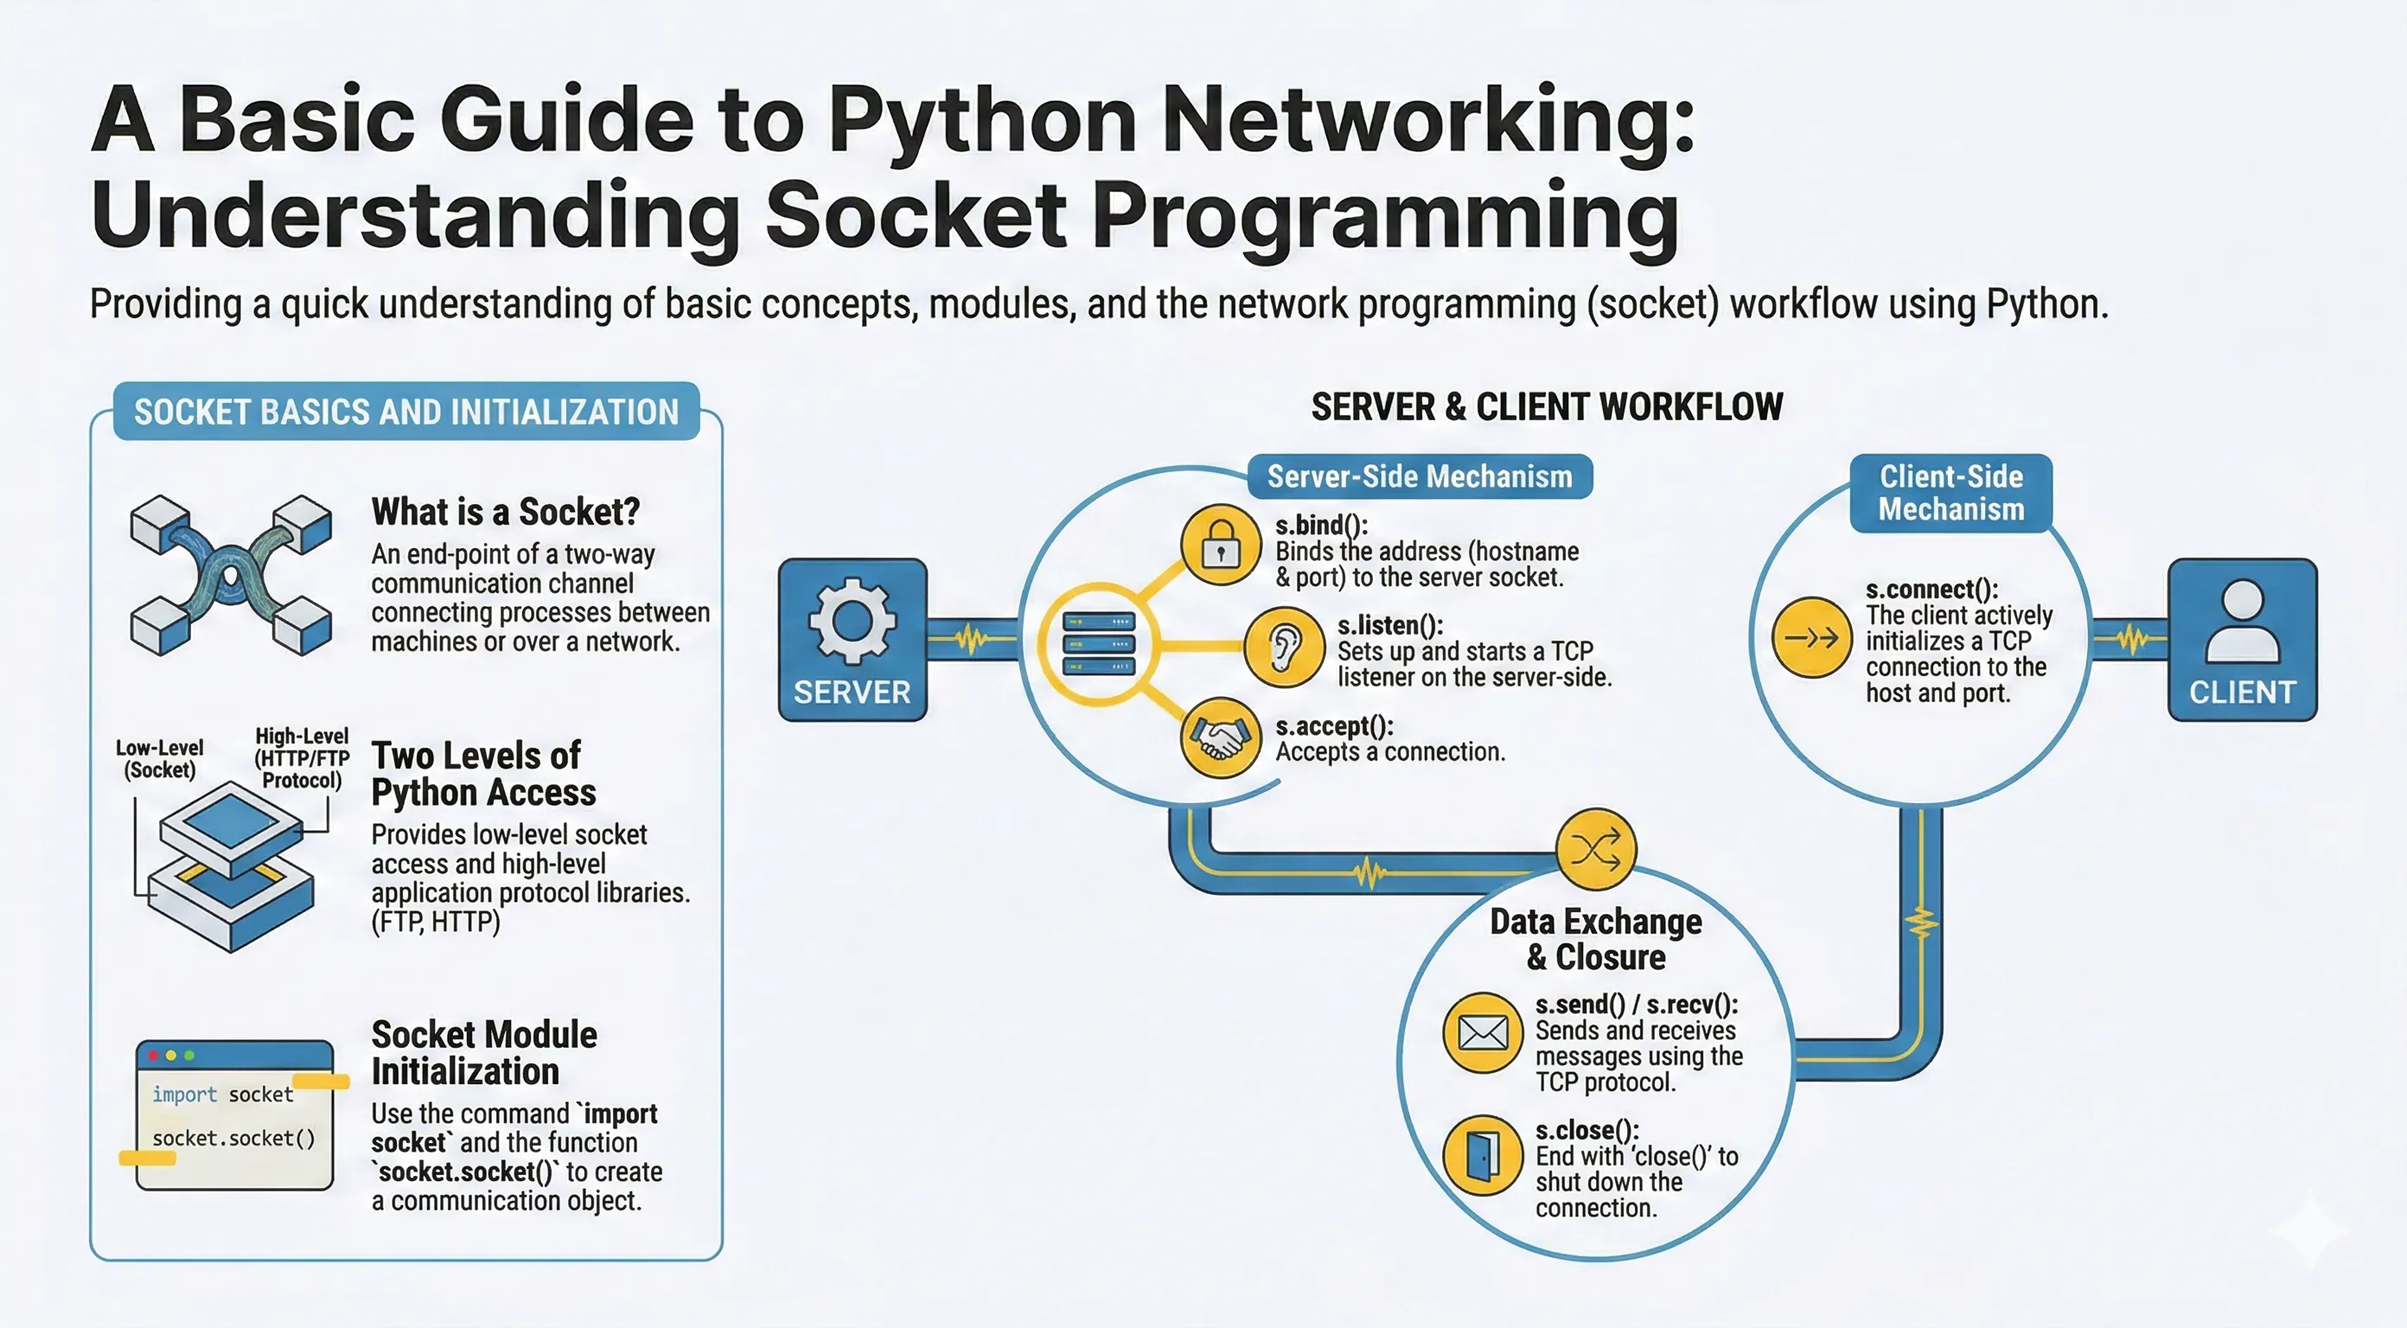
Task: Click the green dot in code window titlebar
Action: (x=189, y=1055)
